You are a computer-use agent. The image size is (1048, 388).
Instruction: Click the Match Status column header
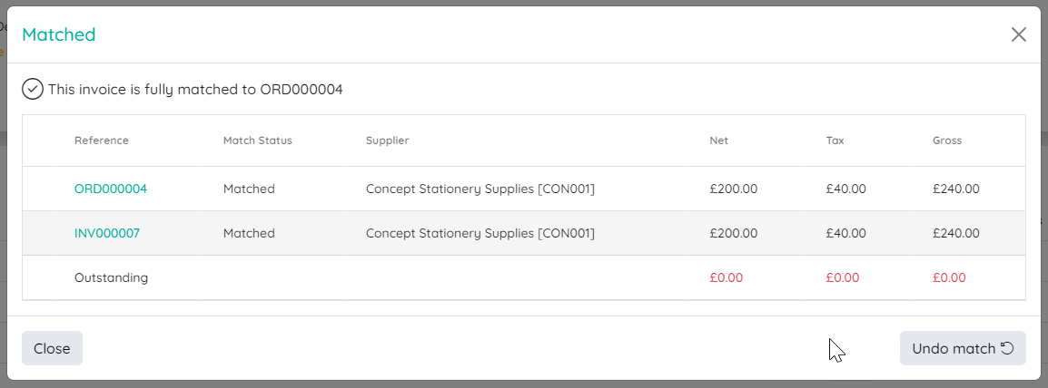(257, 141)
